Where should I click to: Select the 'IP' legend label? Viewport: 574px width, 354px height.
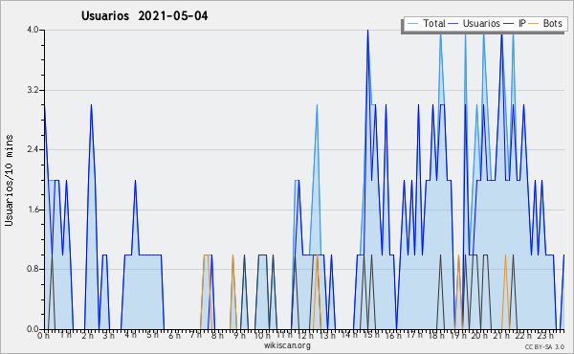522,23
